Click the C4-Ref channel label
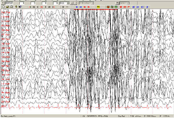The width and height of the screenshot is (174, 118). pyautogui.click(x=6, y=57)
